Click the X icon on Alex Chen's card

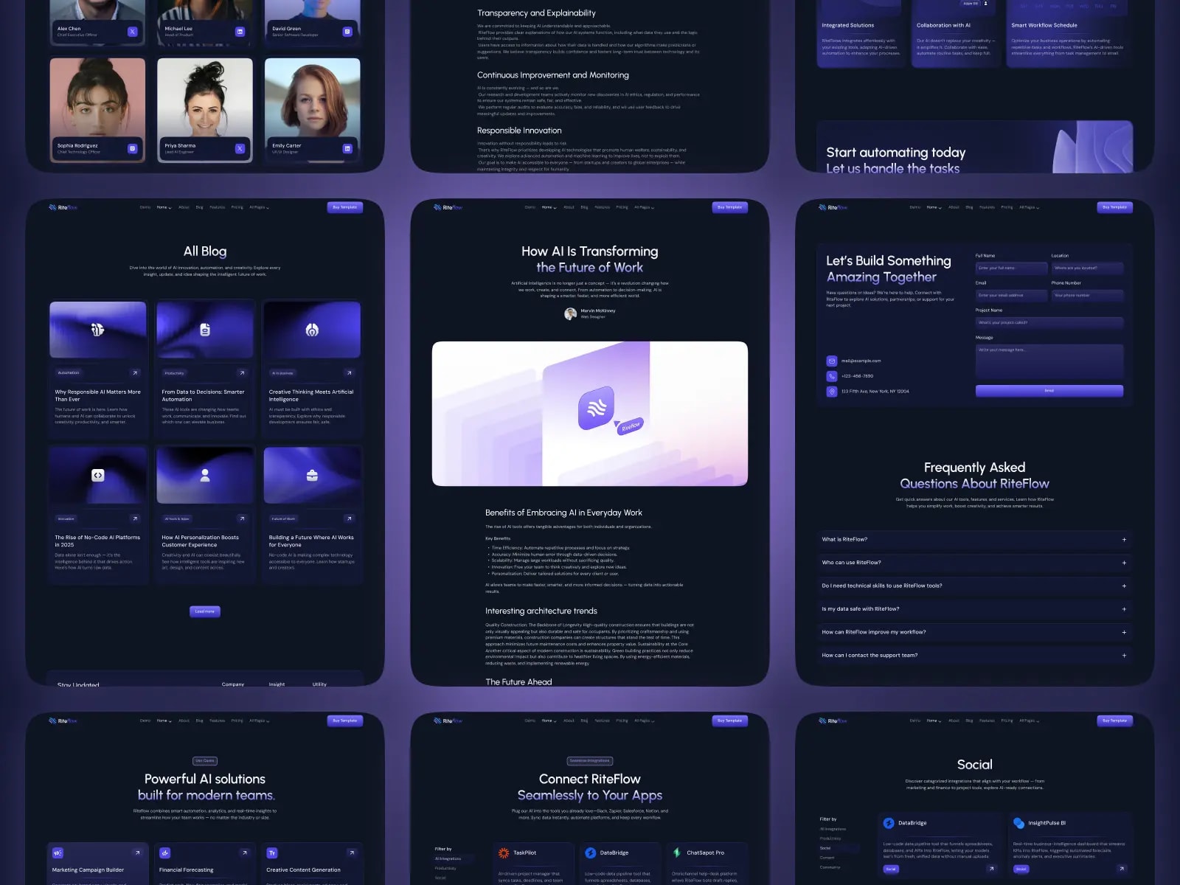point(131,31)
